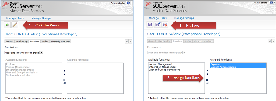Open help icon in left screenshot header

(x=128, y=3)
